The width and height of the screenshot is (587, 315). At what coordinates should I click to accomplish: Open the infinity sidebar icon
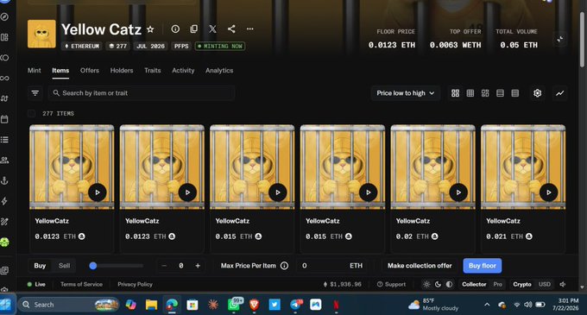pos(4,79)
